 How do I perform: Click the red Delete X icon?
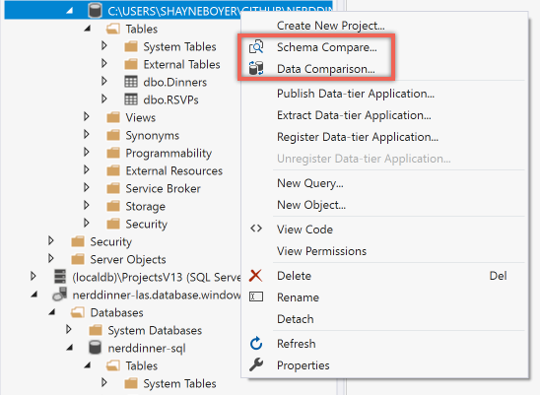point(256,276)
